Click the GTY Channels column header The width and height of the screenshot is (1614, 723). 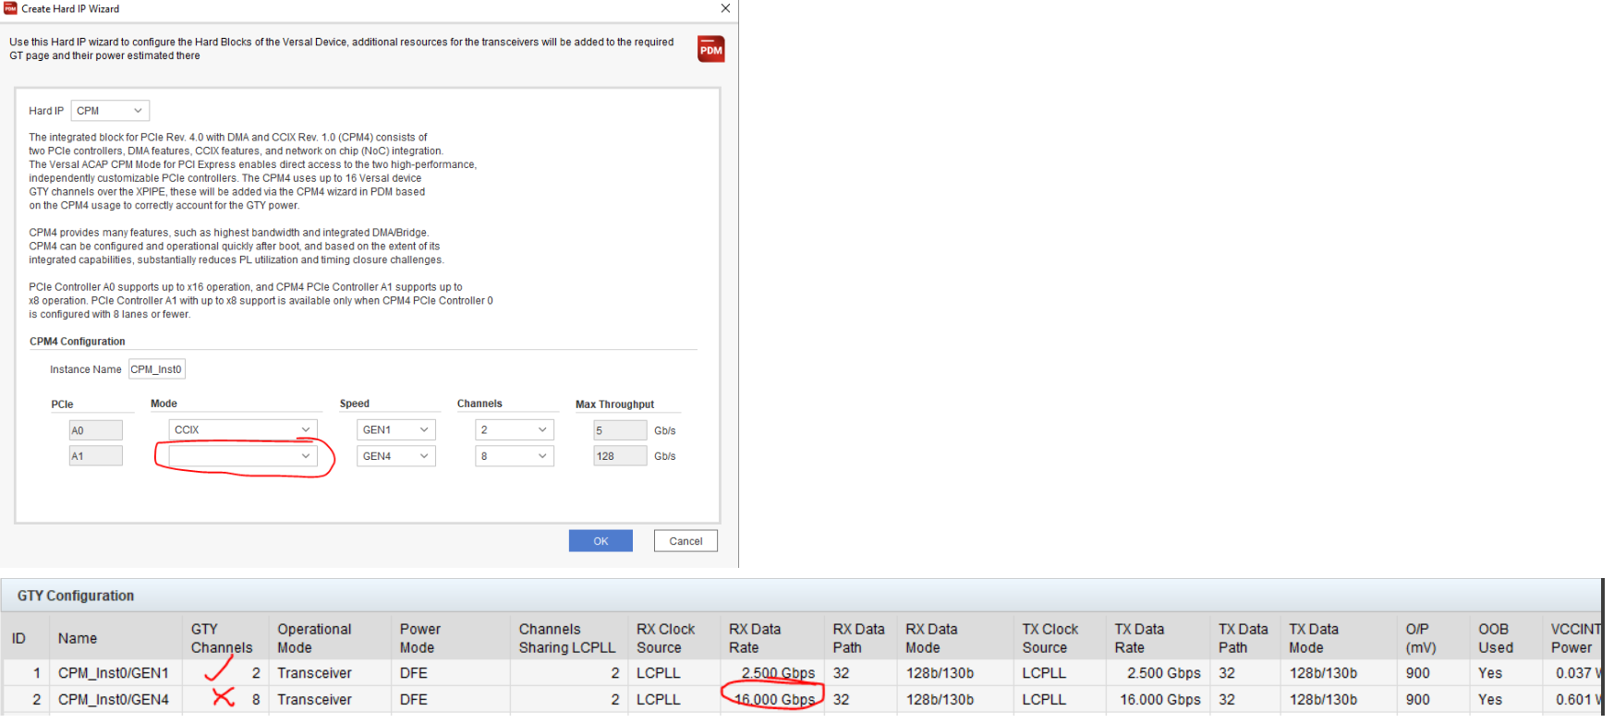221,638
